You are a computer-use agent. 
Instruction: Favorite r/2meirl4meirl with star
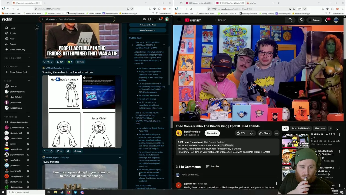[28, 133]
